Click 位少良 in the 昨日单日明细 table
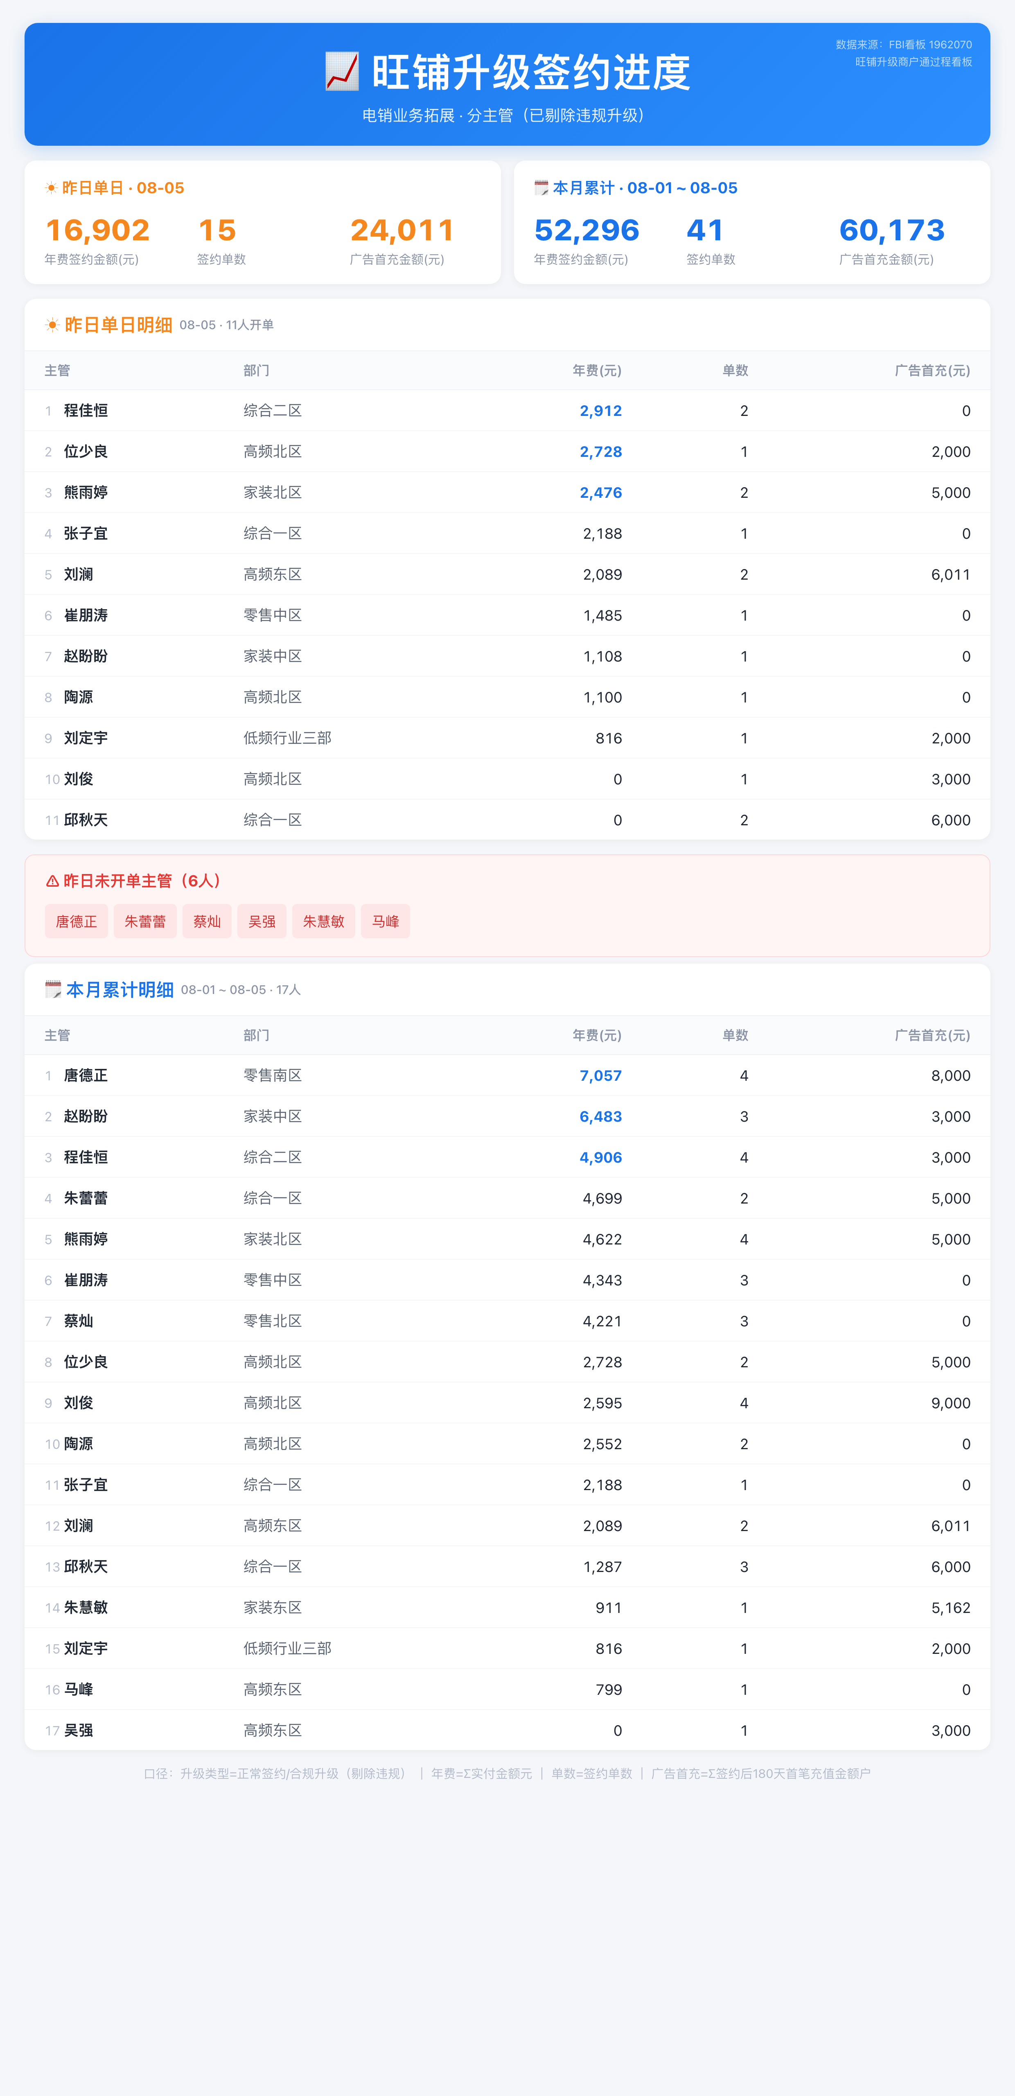Screen dimensions: 1015x2096 tap(86, 452)
